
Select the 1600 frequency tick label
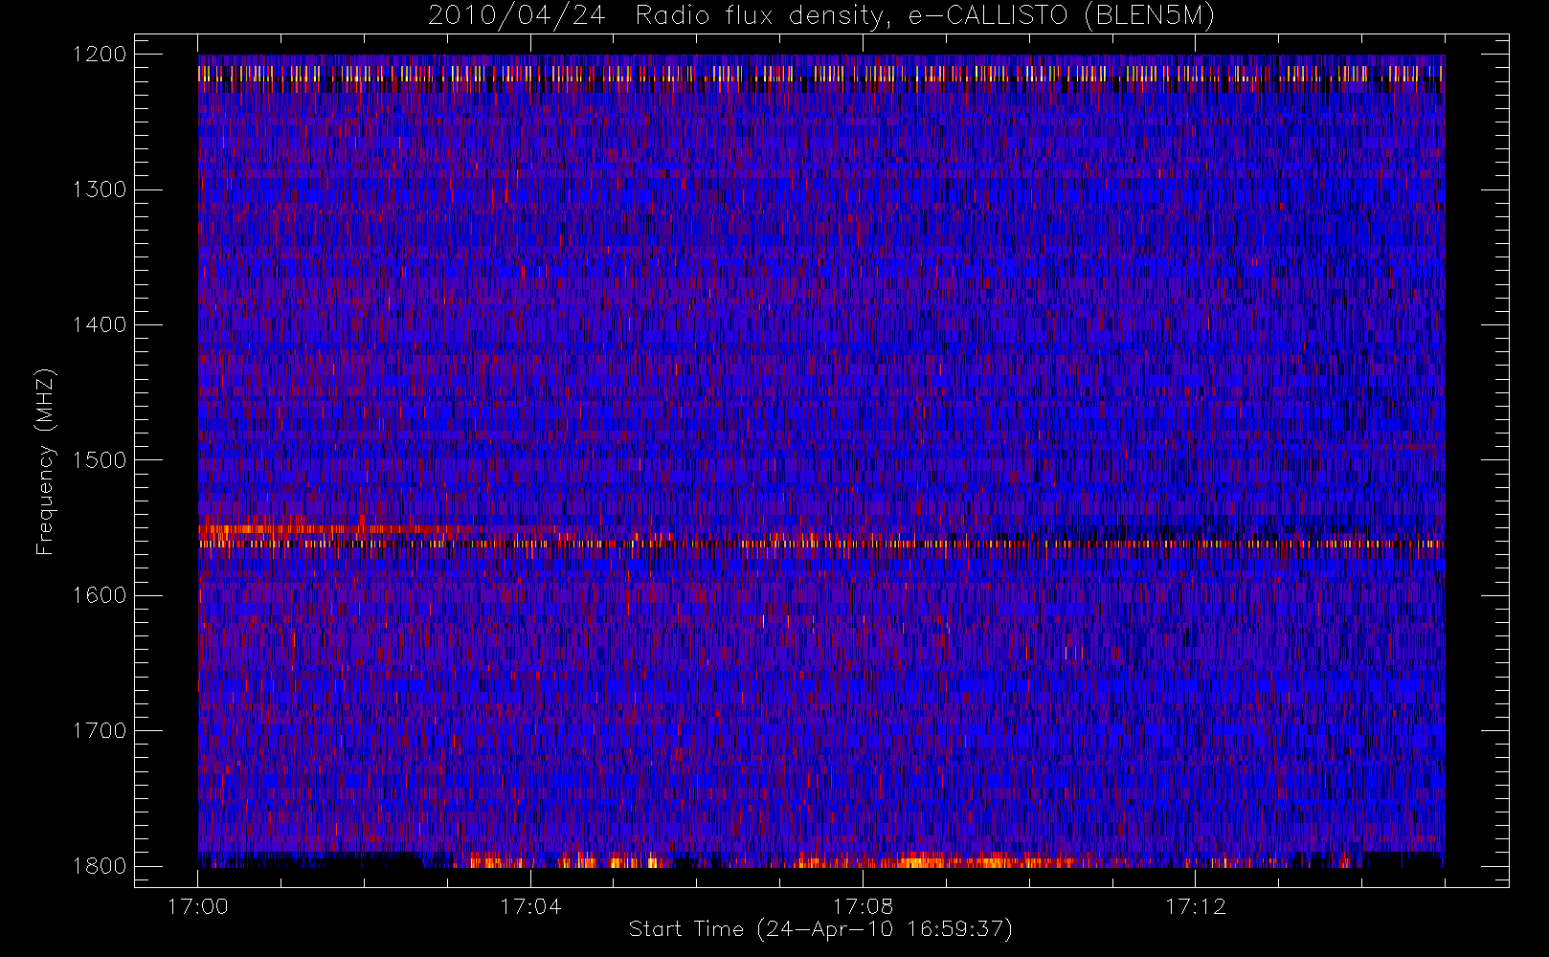click(x=100, y=595)
